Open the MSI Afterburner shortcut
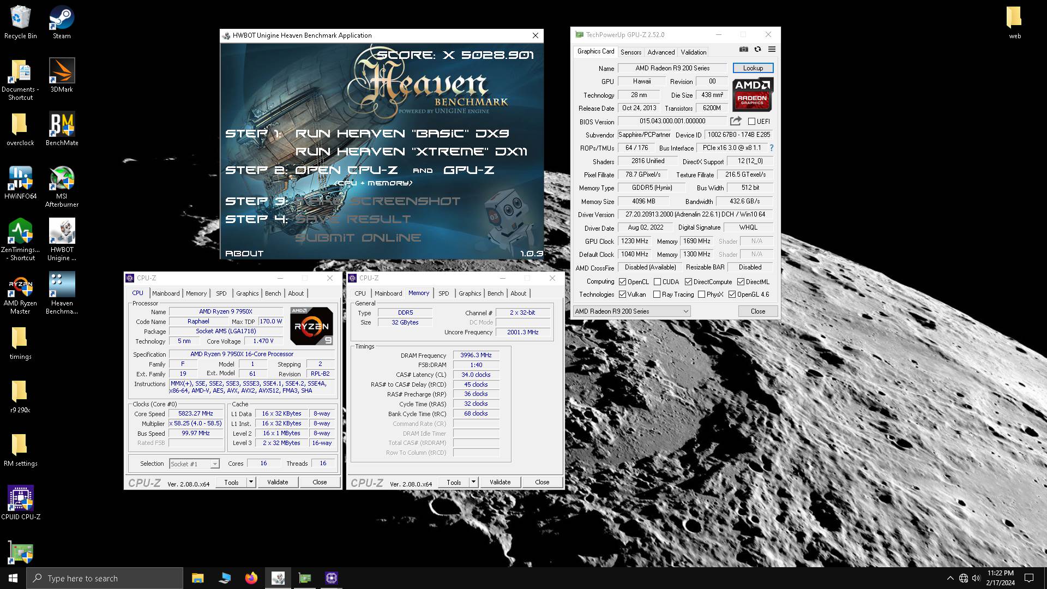This screenshot has width=1047, height=589. pyautogui.click(x=62, y=187)
